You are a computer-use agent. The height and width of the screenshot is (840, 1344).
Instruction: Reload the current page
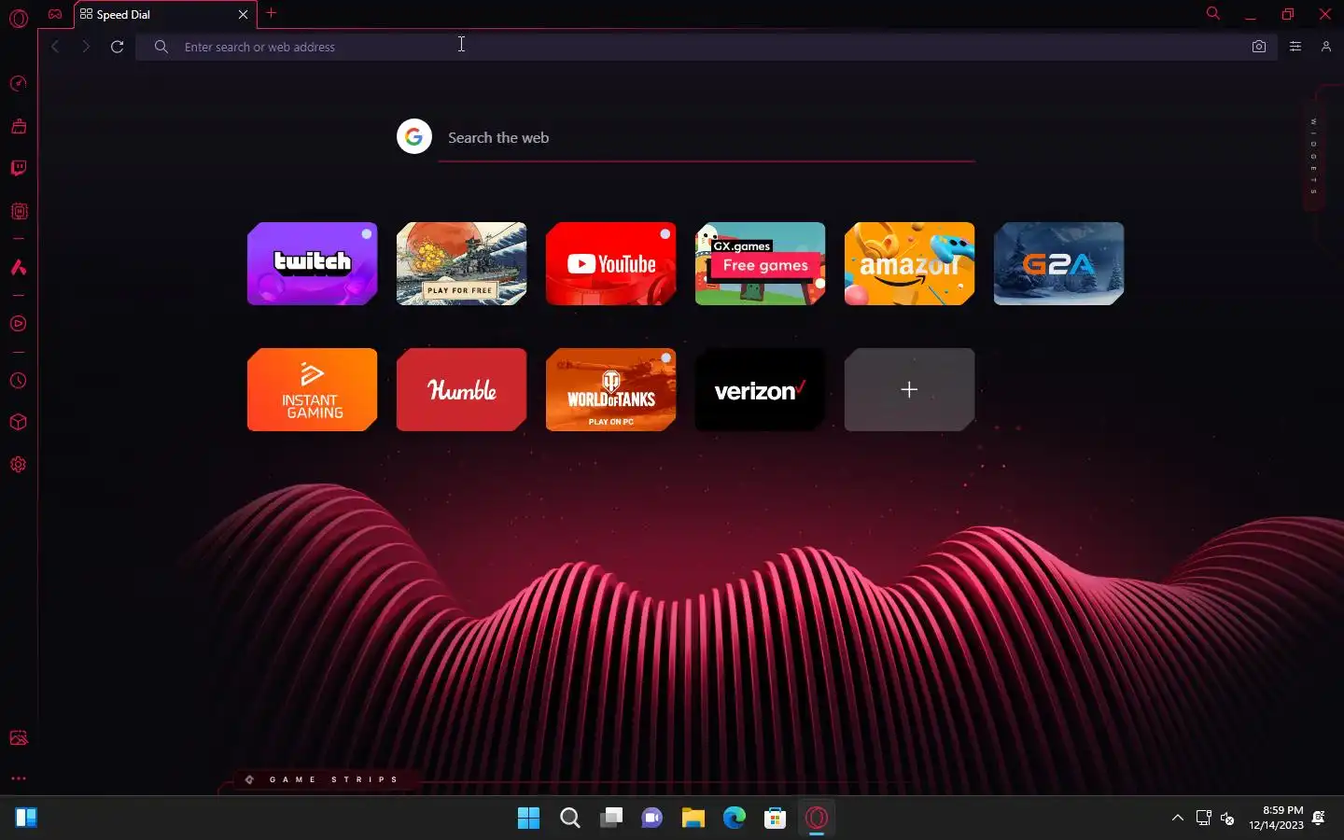click(x=117, y=47)
